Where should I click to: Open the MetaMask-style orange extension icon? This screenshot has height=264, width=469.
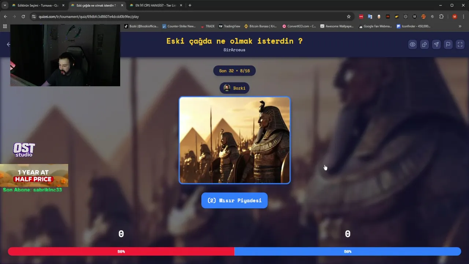tap(423, 16)
